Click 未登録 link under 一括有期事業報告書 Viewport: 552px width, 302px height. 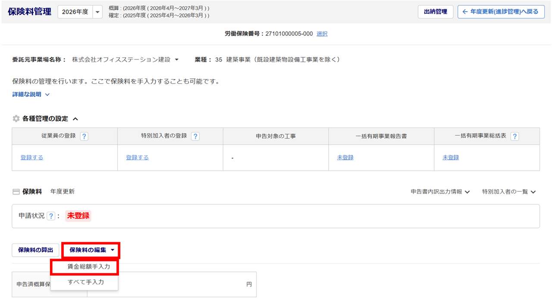coord(345,157)
